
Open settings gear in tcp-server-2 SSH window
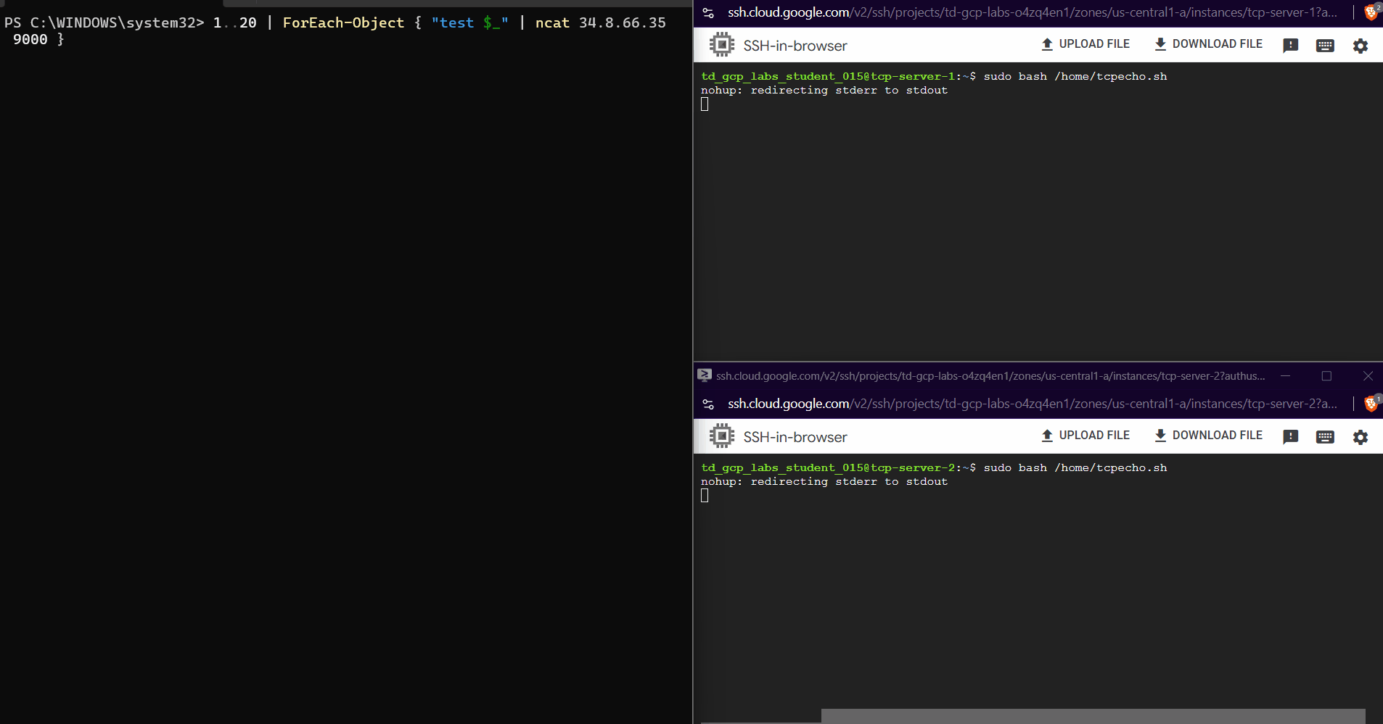point(1360,437)
